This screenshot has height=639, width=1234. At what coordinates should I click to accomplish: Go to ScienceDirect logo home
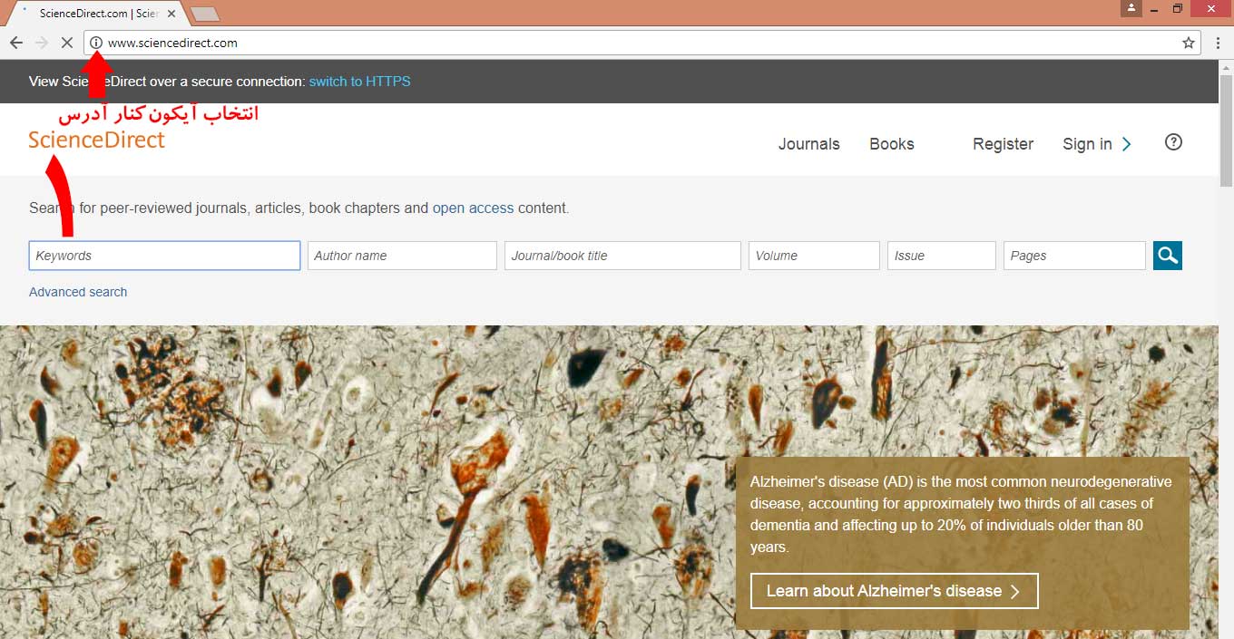tap(96, 140)
